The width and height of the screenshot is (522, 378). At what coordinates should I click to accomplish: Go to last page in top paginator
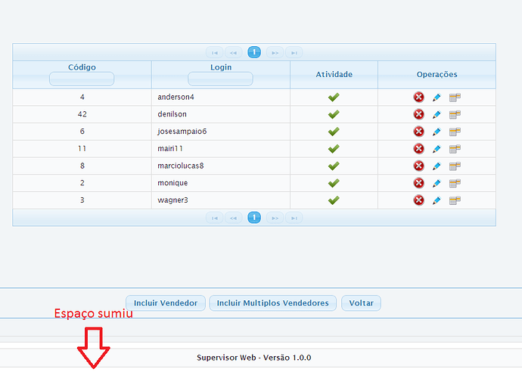294,53
